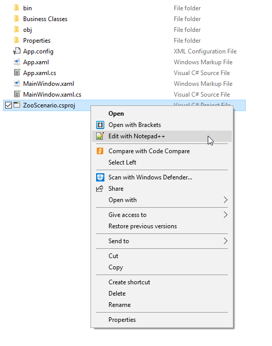Image resolution: width=272 pixels, height=346 pixels.
Task: Select the Properties folder name in file list
Action: coord(37,41)
